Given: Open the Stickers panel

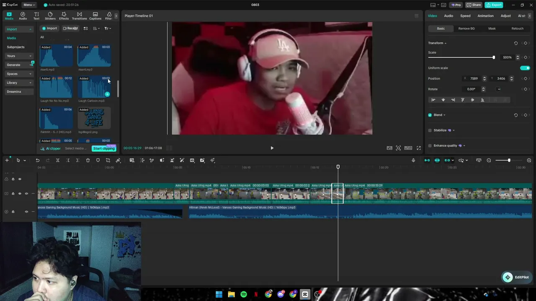Looking at the screenshot, I should click(x=50, y=16).
